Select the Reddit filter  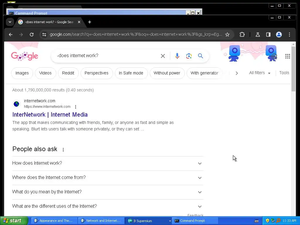68,73
